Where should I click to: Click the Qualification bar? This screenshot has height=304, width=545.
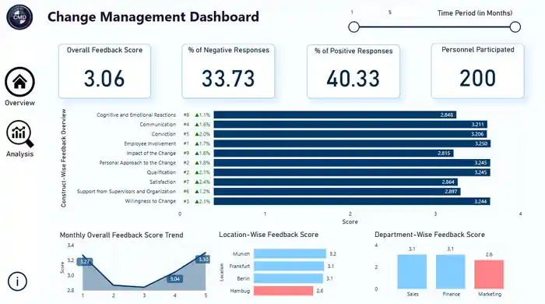(x=352, y=172)
